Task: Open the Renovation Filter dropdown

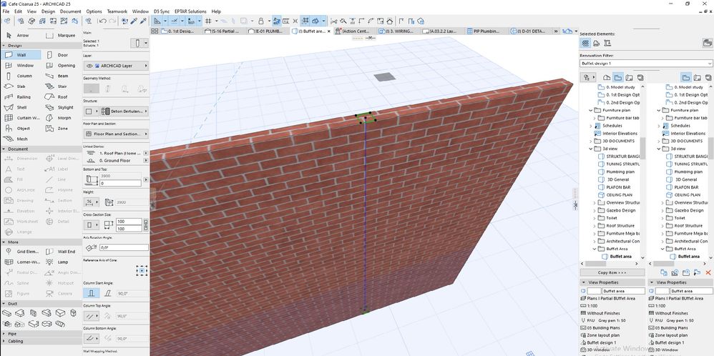Action: (x=646, y=64)
